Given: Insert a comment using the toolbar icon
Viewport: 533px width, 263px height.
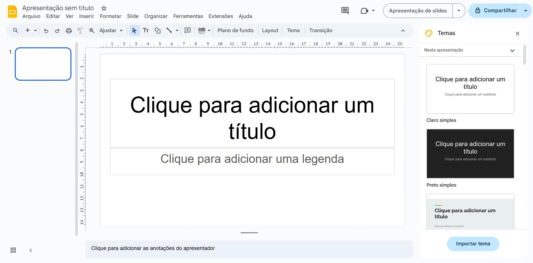Looking at the screenshot, I should click(x=187, y=30).
